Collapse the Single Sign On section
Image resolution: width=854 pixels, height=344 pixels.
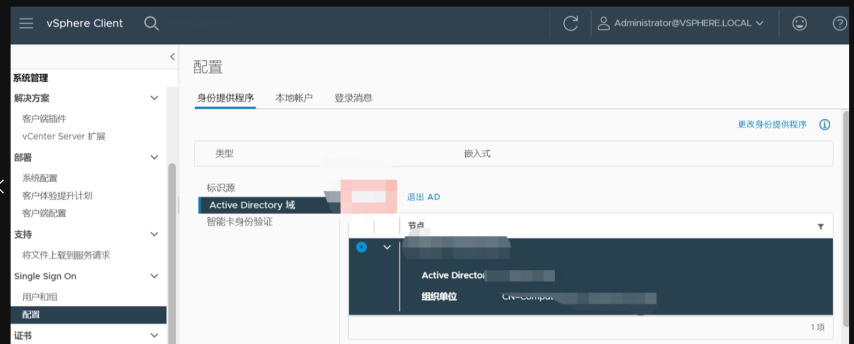tap(154, 276)
